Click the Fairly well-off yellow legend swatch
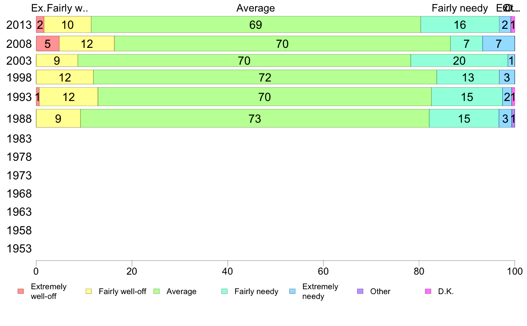 (x=89, y=291)
